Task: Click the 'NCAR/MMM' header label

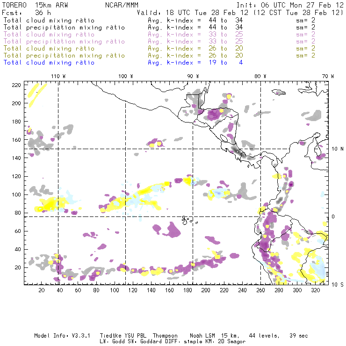Action: [122, 5]
